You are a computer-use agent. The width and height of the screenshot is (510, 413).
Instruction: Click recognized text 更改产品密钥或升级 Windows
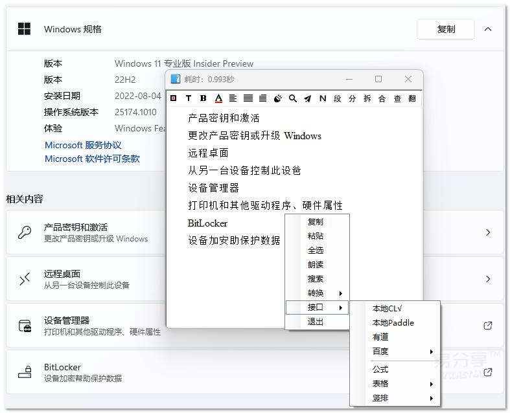255,135
